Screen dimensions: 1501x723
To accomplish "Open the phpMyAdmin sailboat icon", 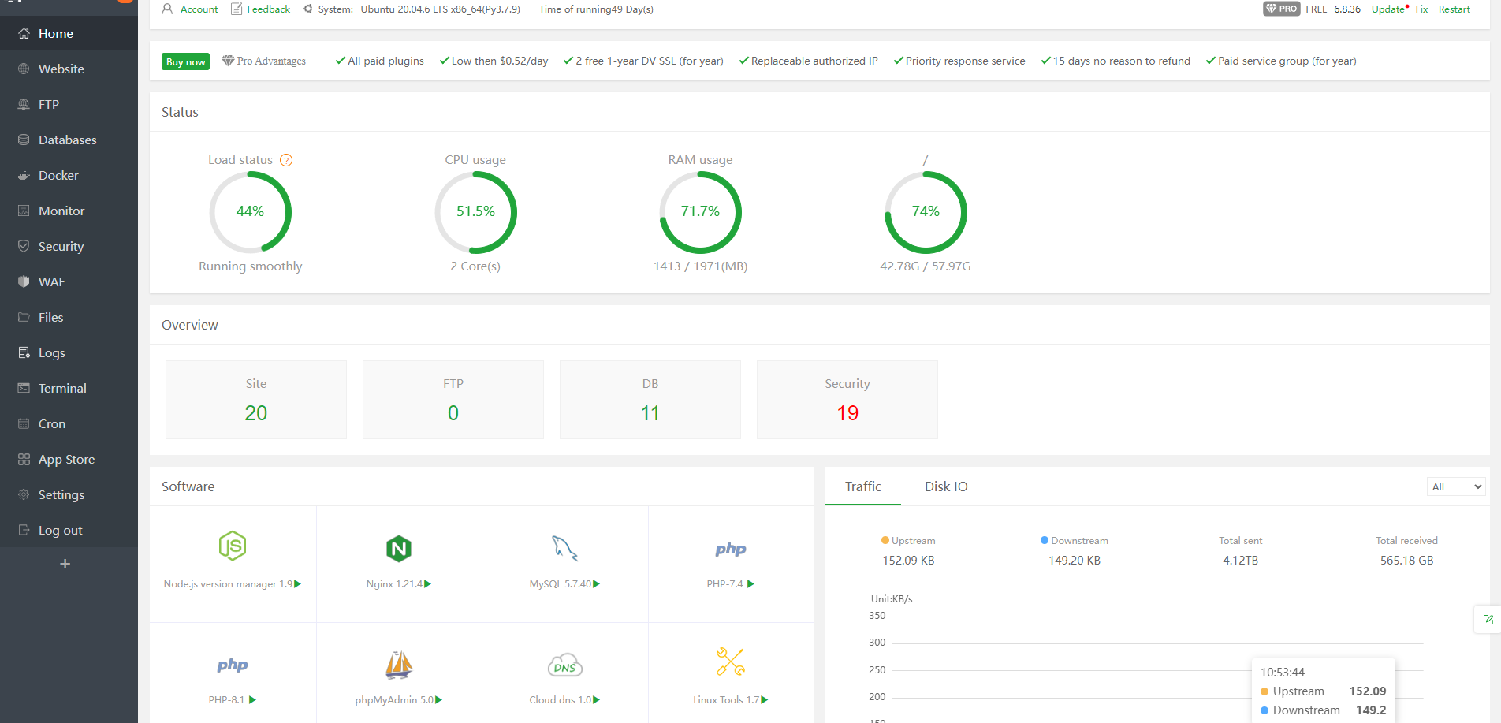I will click(x=399, y=665).
